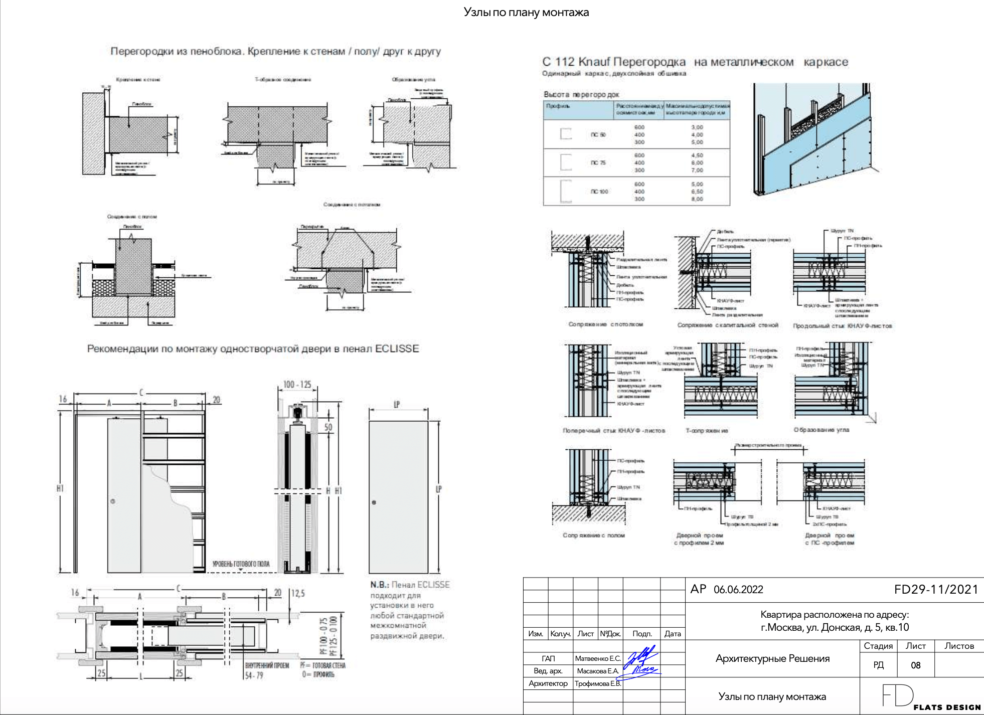Click the 'УРОВЕНЬ ГОТОВОГО ПОЛА' label
This screenshot has height=715, width=984.
[241, 564]
